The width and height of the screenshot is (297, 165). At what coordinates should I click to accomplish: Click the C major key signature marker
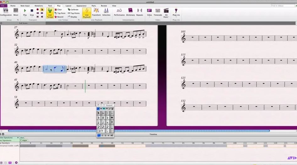(24, 140)
